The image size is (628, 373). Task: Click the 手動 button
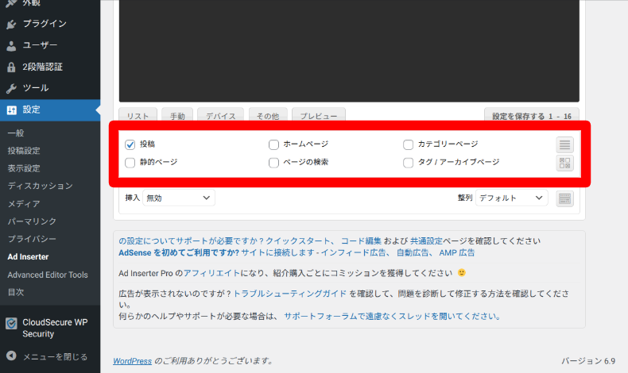(x=177, y=115)
